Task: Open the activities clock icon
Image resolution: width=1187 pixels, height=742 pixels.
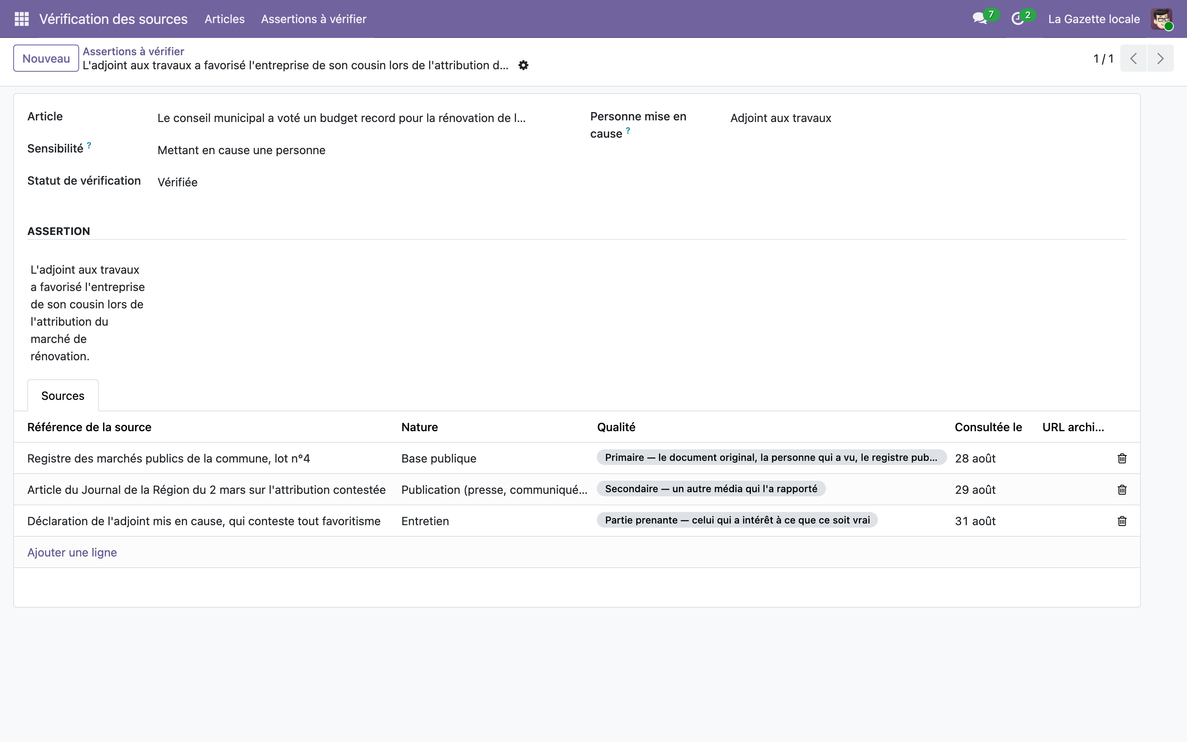Action: click(x=1018, y=19)
